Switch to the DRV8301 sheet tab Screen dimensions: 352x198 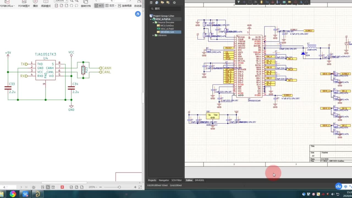[x=200, y=180]
